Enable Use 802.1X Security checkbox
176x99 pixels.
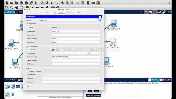point(28,71)
